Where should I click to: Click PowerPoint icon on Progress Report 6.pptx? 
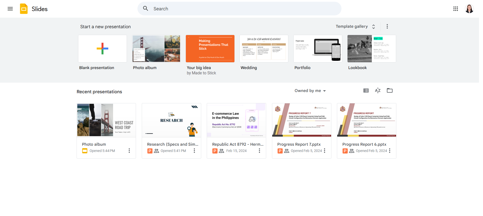point(345,151)
